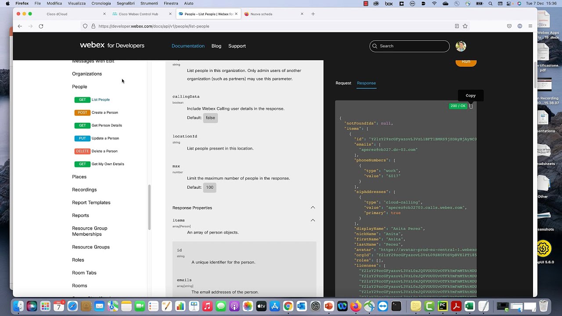
Task: Reload the page in Firefox
Action: click(41, 26)
